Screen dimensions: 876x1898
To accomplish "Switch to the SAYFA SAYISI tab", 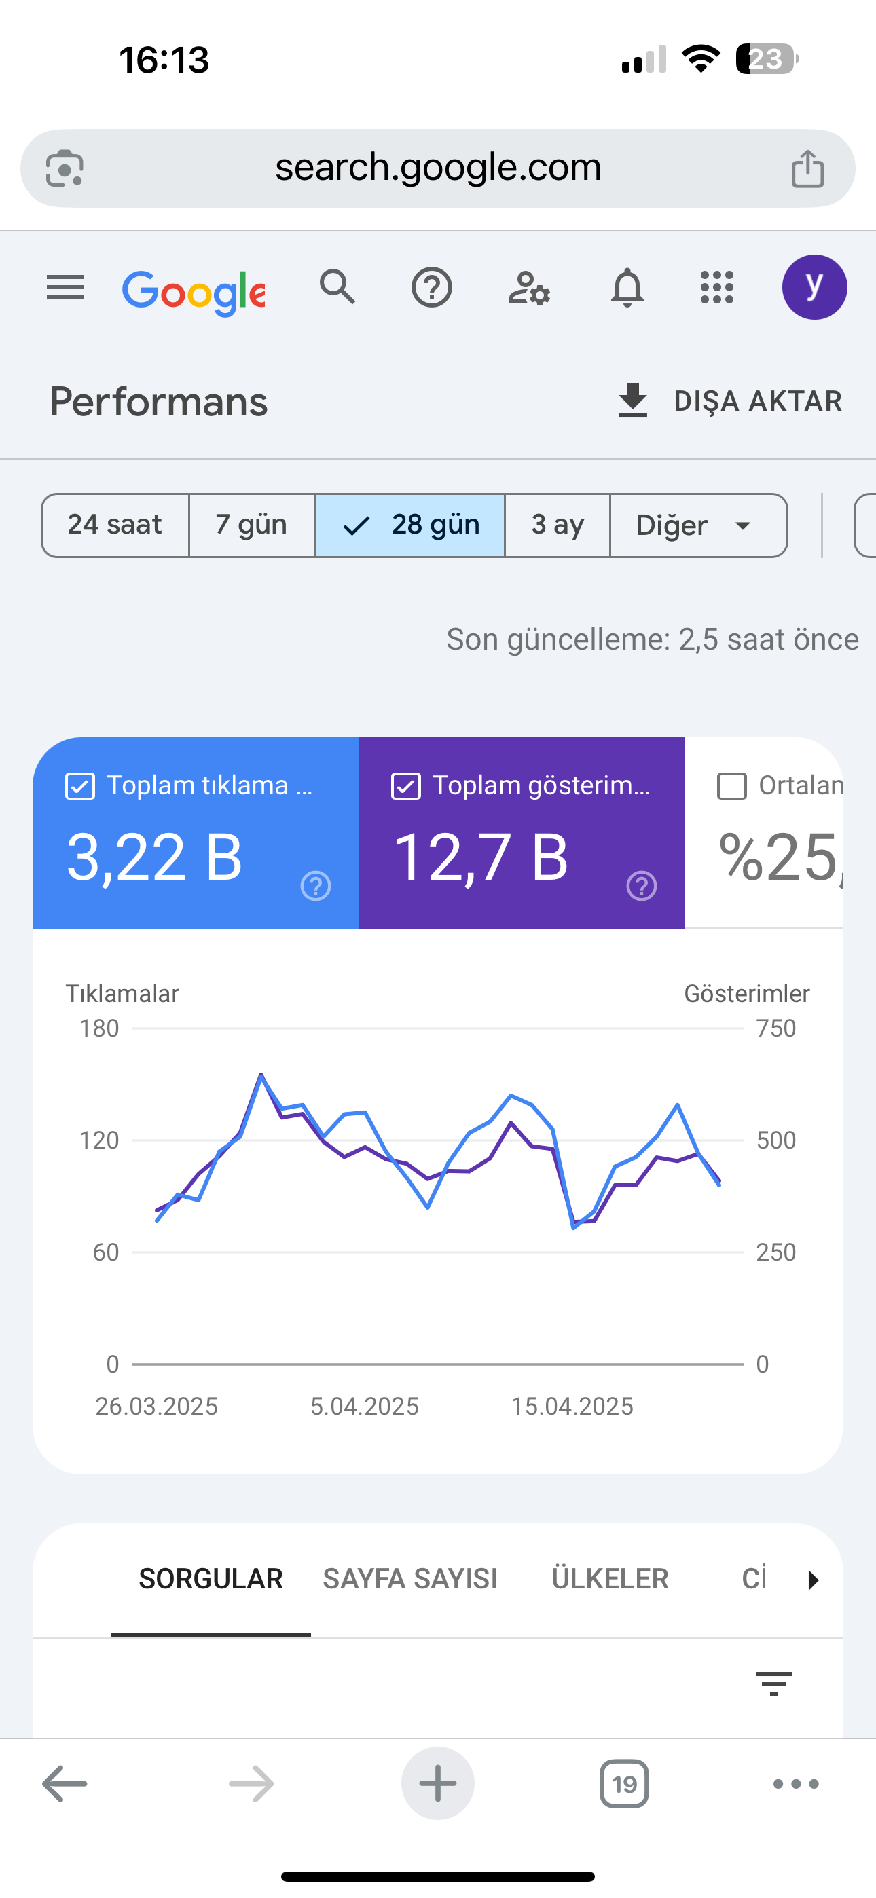I will click(x=410, y=1579).
